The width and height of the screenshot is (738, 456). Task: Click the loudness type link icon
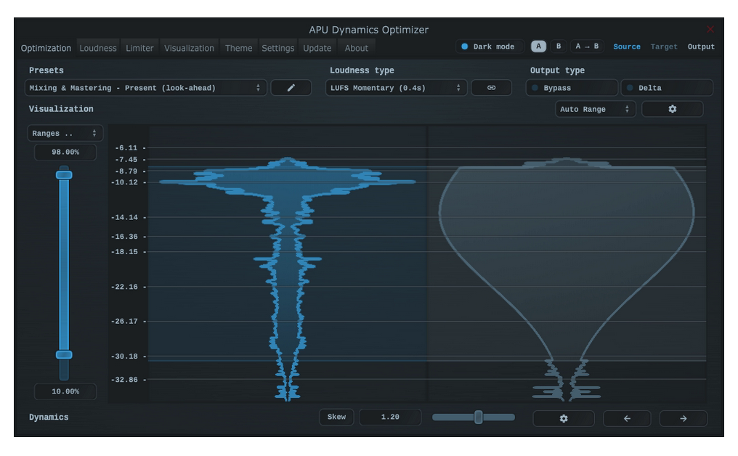point(491,88)
